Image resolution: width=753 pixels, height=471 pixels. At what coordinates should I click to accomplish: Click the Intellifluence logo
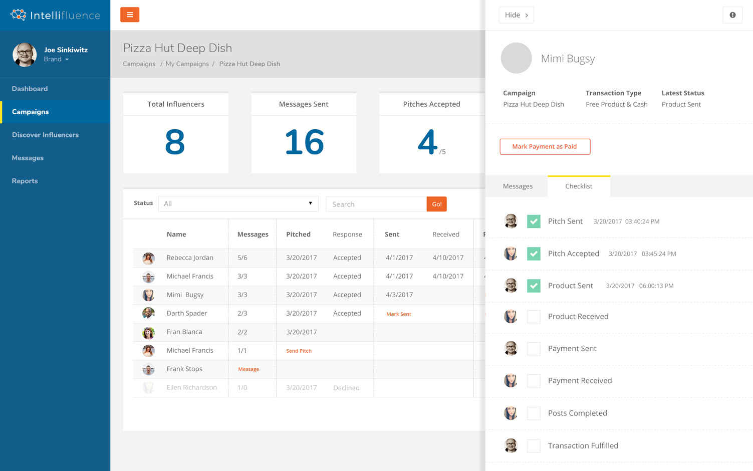click(55, 15)
